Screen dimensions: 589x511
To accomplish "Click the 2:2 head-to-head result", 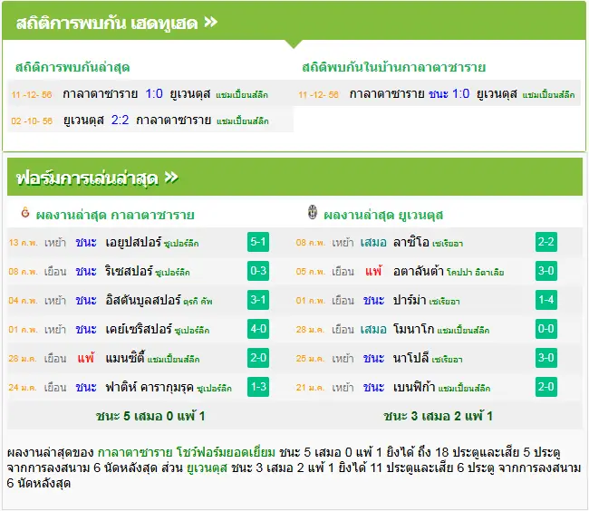I will [120, 120].
